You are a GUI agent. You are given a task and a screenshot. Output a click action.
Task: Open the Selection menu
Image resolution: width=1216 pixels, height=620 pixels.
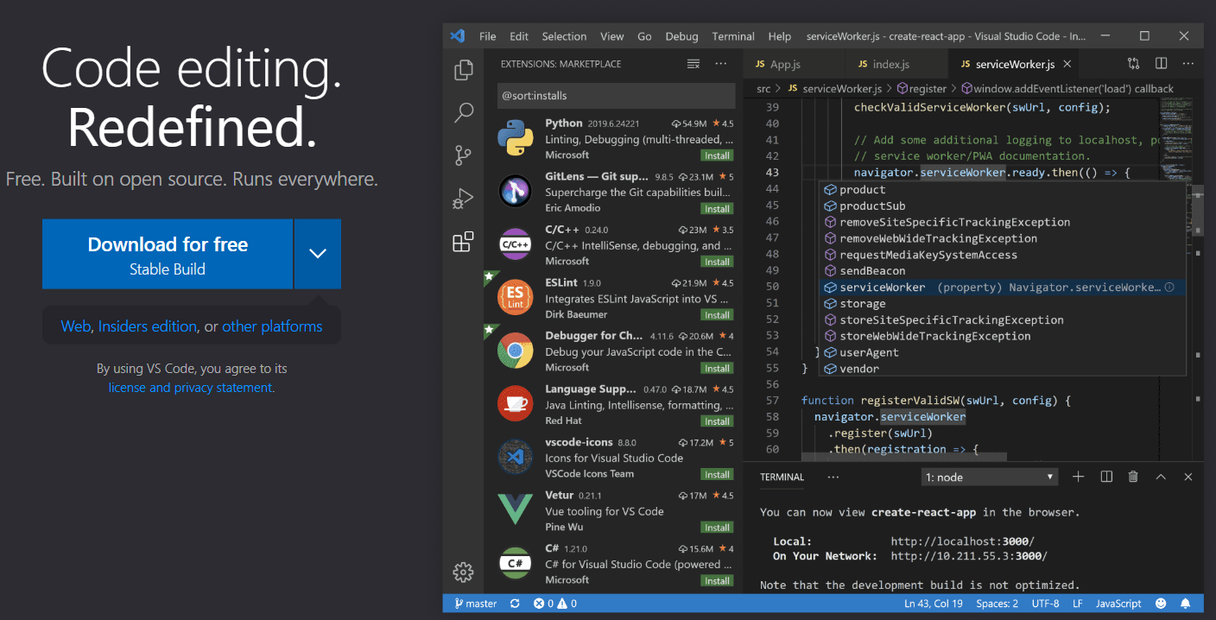564,36
